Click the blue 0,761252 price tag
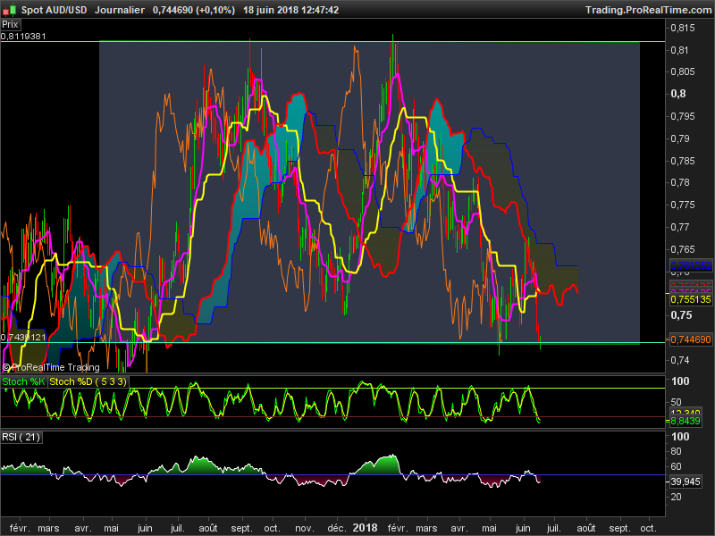Screen dimensions: 715x536 tap(691, 266)
